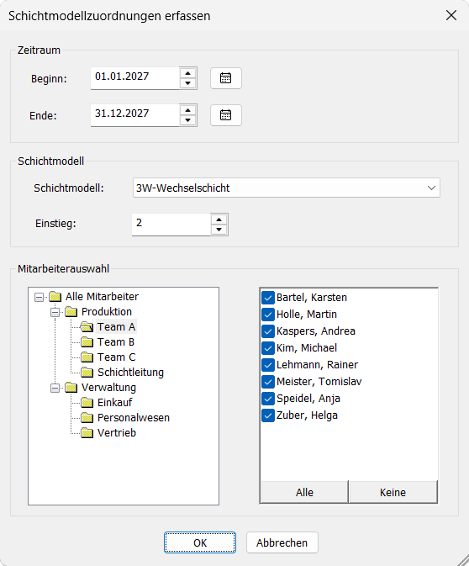Select all employees with Alle button
The width and height of the screenshot is (469, 566).
304,492
